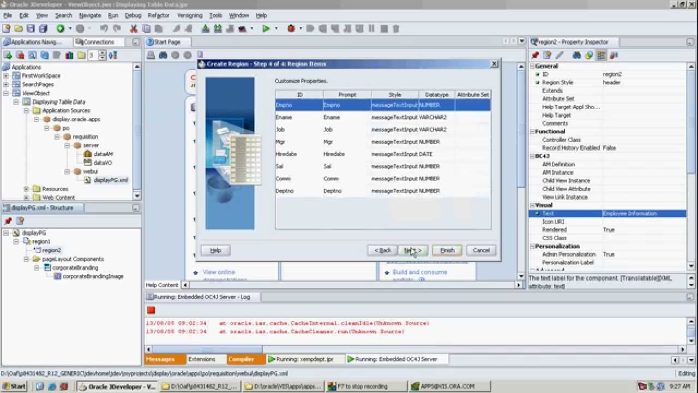Screen dimensions: 698x393
Task: Click the Help button in the dialog
Action: click(215, 250)
